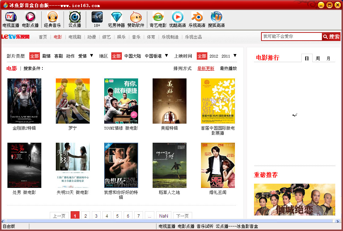Image resolution: width=343 pixels, height=231 pixels.
Task: Select 全部 under 影片类型 filter
Action: click(35, 56)
